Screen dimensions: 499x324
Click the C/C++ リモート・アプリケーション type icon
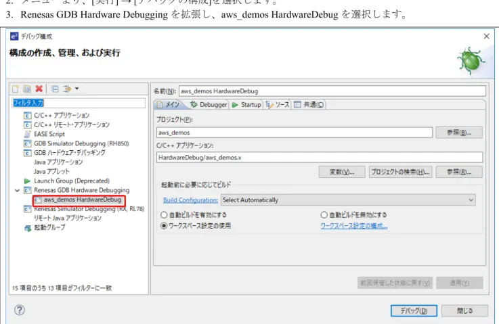pos(27,124)
